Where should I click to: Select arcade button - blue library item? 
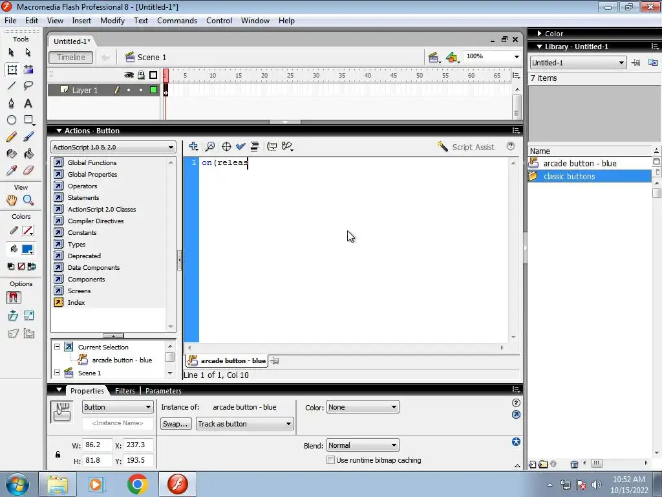(590, 163)
